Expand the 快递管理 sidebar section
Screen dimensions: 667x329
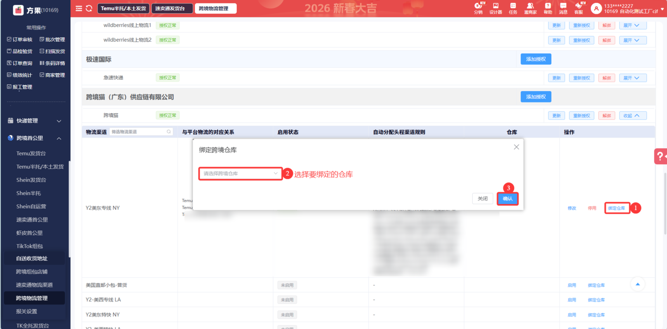pyautogui.click(x=35, y=121)
